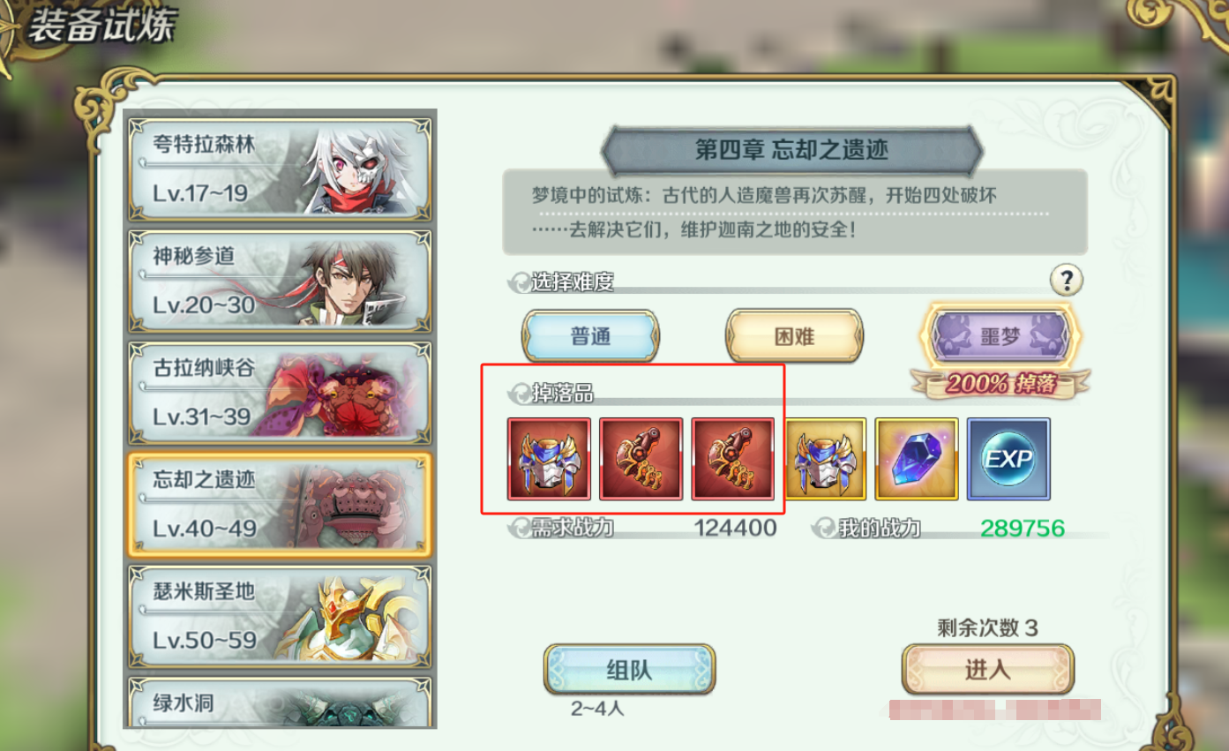
Task: Click the third red gauntlet drop icon
Action: 732,460
